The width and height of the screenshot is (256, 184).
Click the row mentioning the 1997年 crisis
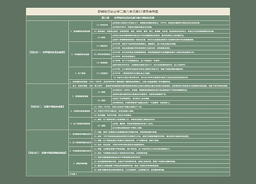[161, 136]
